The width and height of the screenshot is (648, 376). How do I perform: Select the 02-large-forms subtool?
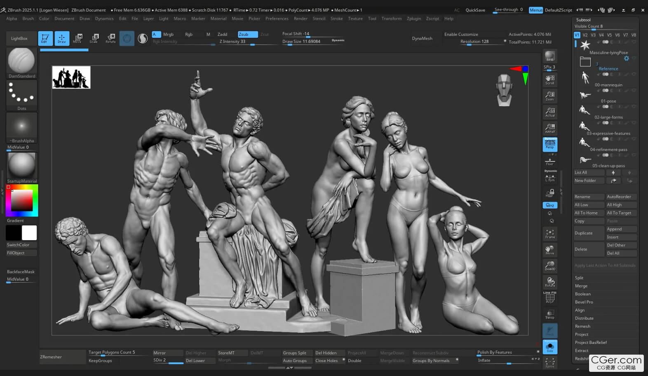point(608,117)
